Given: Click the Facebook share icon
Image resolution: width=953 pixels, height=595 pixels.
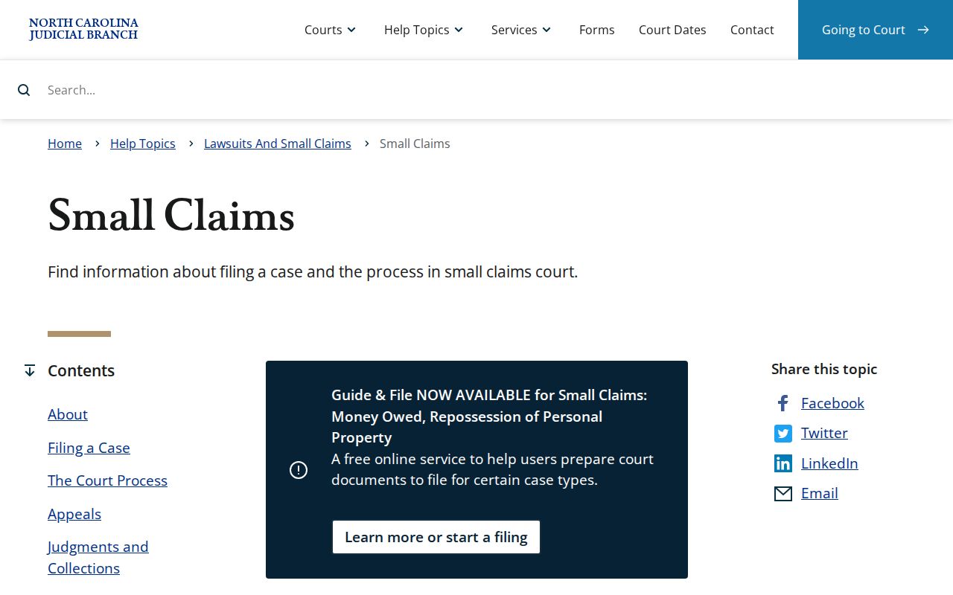Looking at the screenshot, I should [x=783, y=403].
